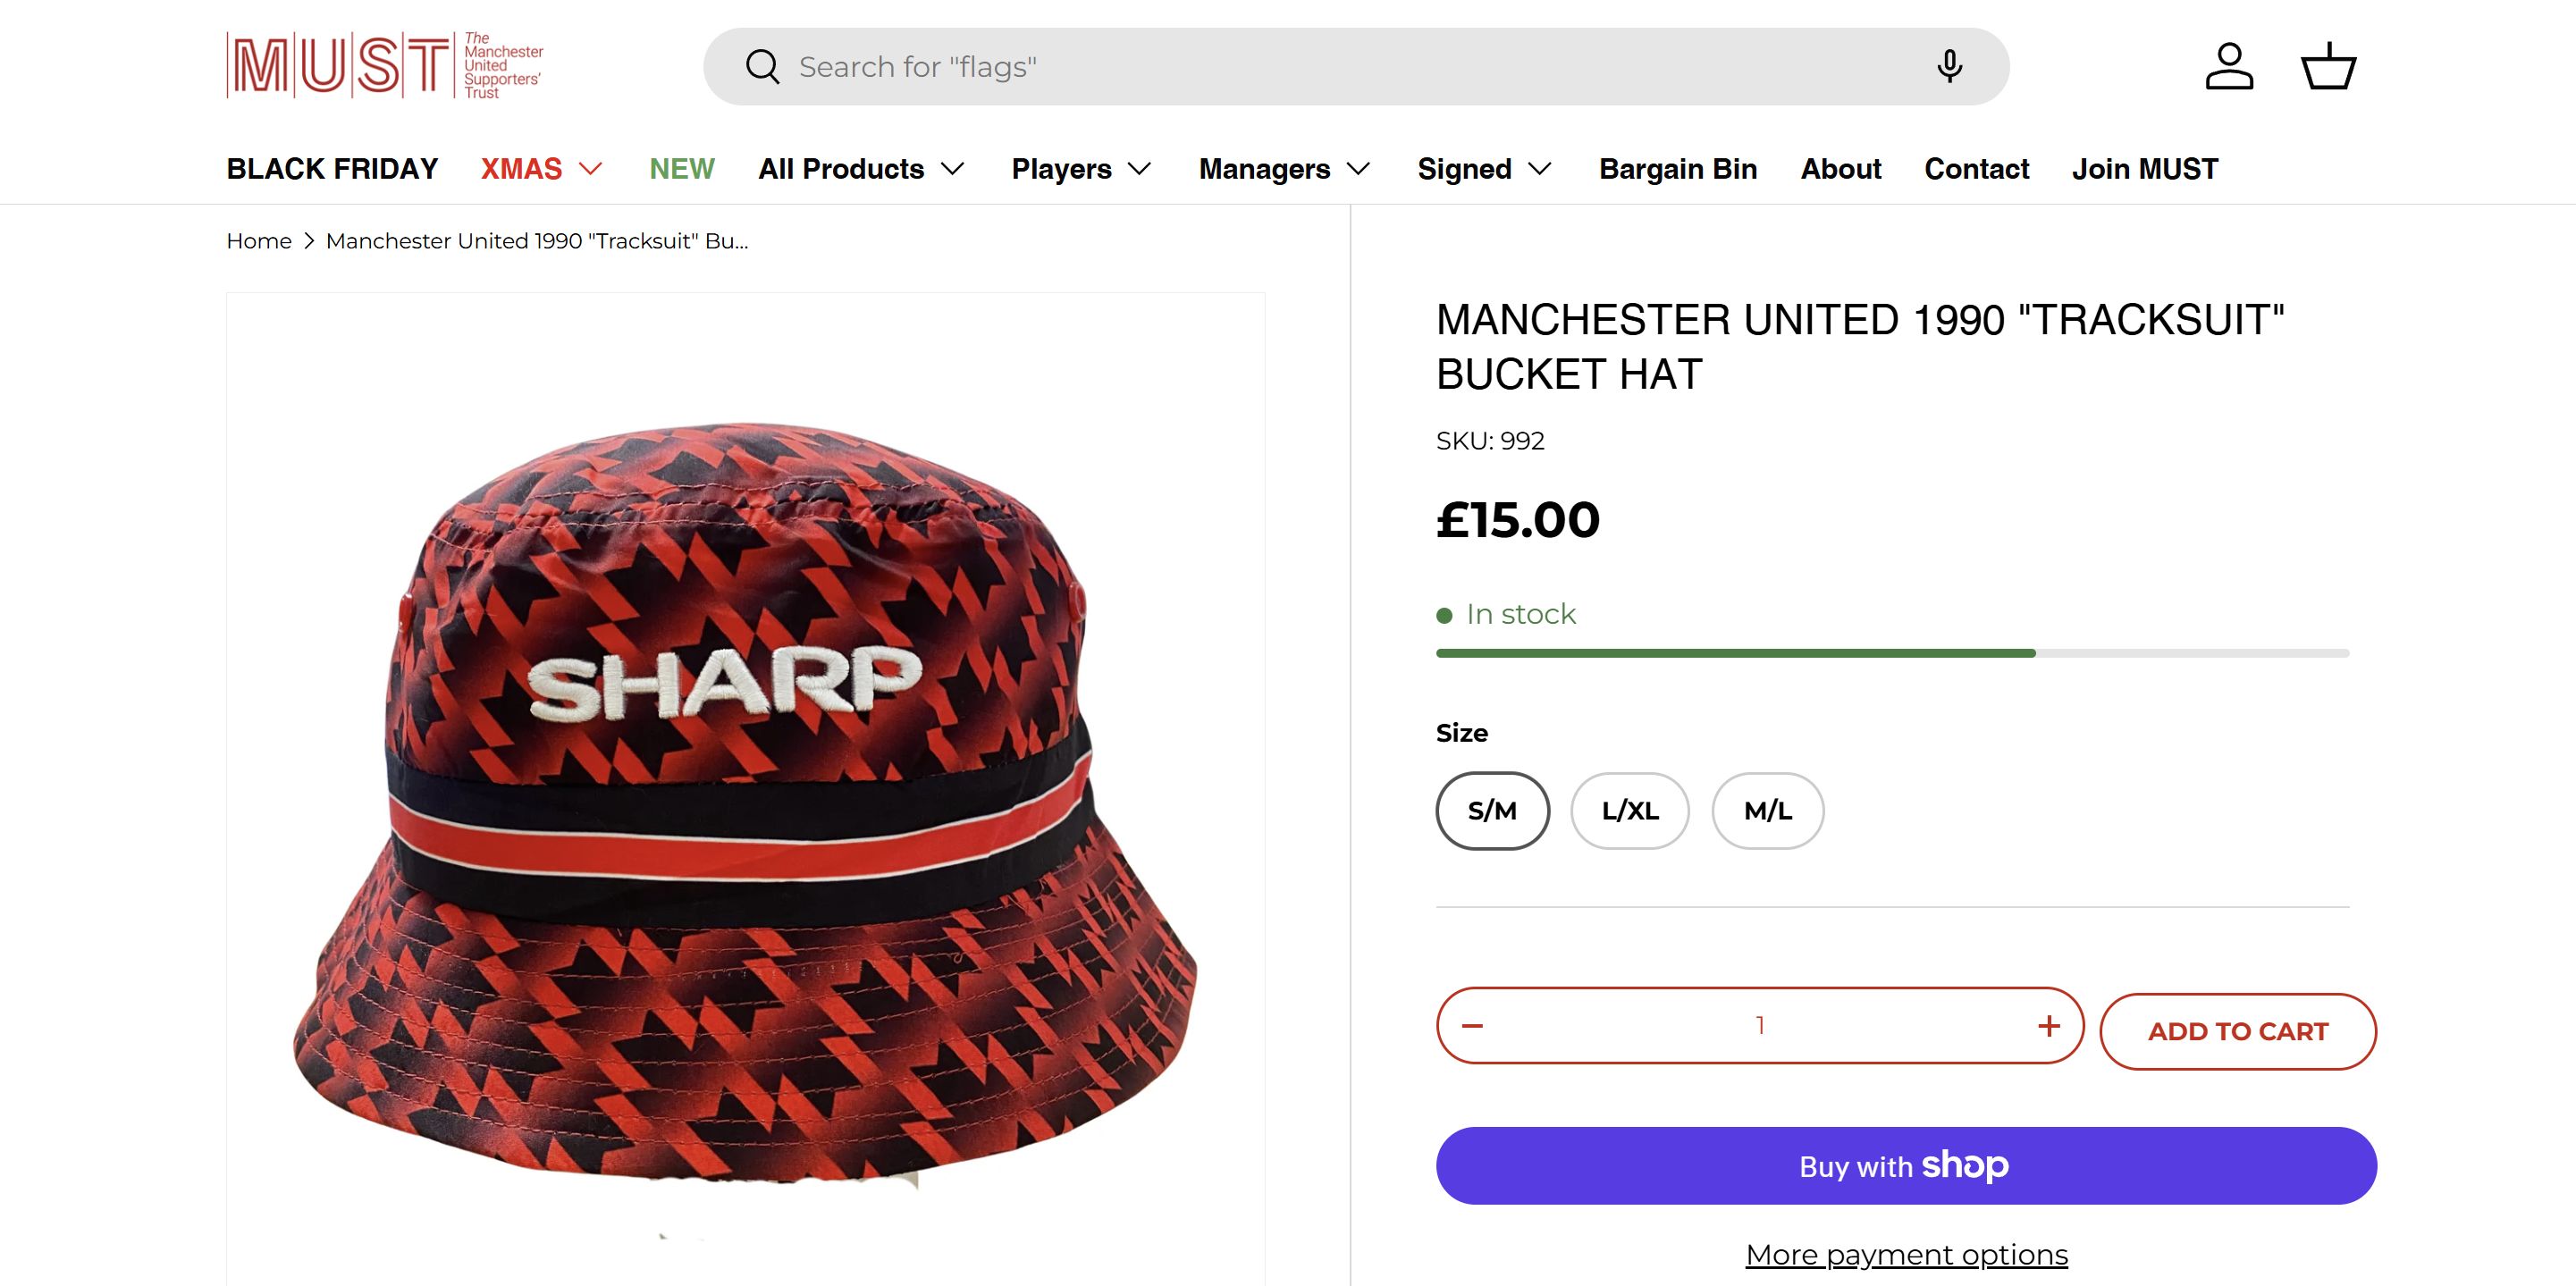The image size is (2576, 1286).
Task: Expand the All Products dropdown
Action: [861, 169]
